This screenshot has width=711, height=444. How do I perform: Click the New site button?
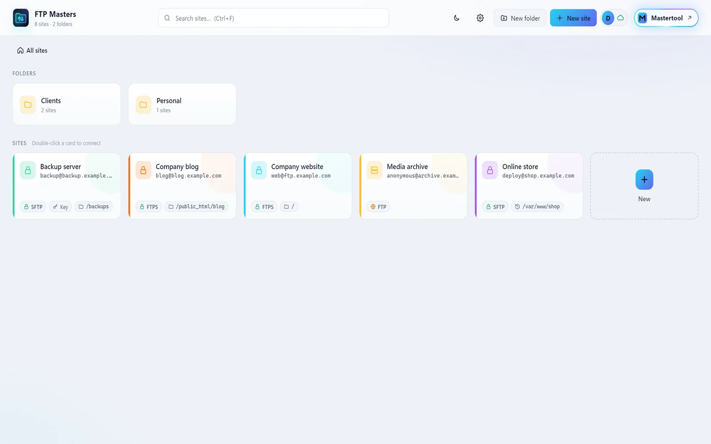coord(573,18)
